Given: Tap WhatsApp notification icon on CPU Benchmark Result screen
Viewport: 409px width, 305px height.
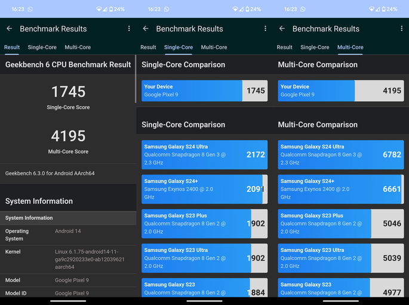Looking at the screenshot, I should coord(30,10).
